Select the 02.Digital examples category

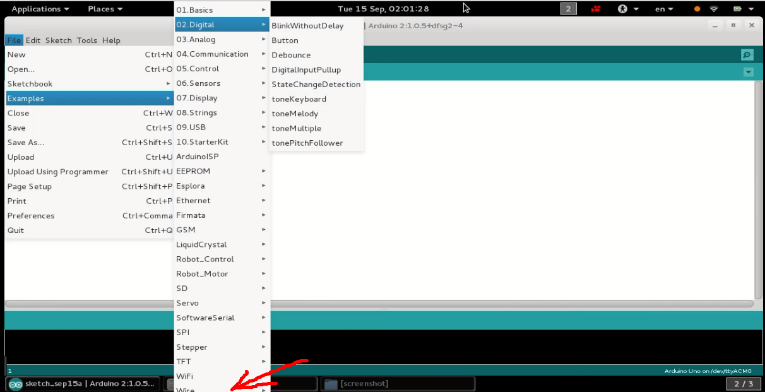click(222, 25)
